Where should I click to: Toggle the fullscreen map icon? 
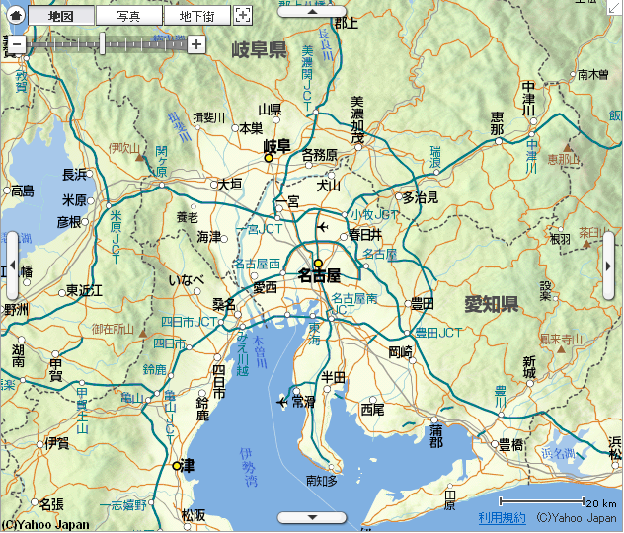click(243, 16)
